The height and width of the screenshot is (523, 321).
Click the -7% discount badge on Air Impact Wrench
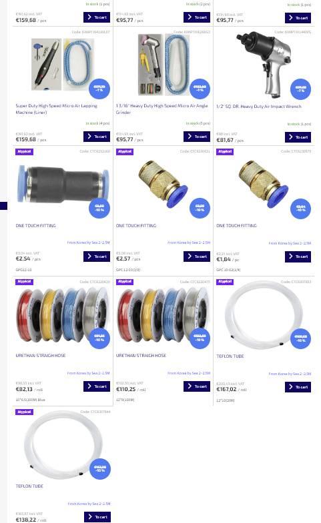tap(300, 89)
